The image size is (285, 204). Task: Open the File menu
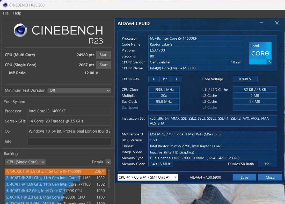(x=6, y=13)
